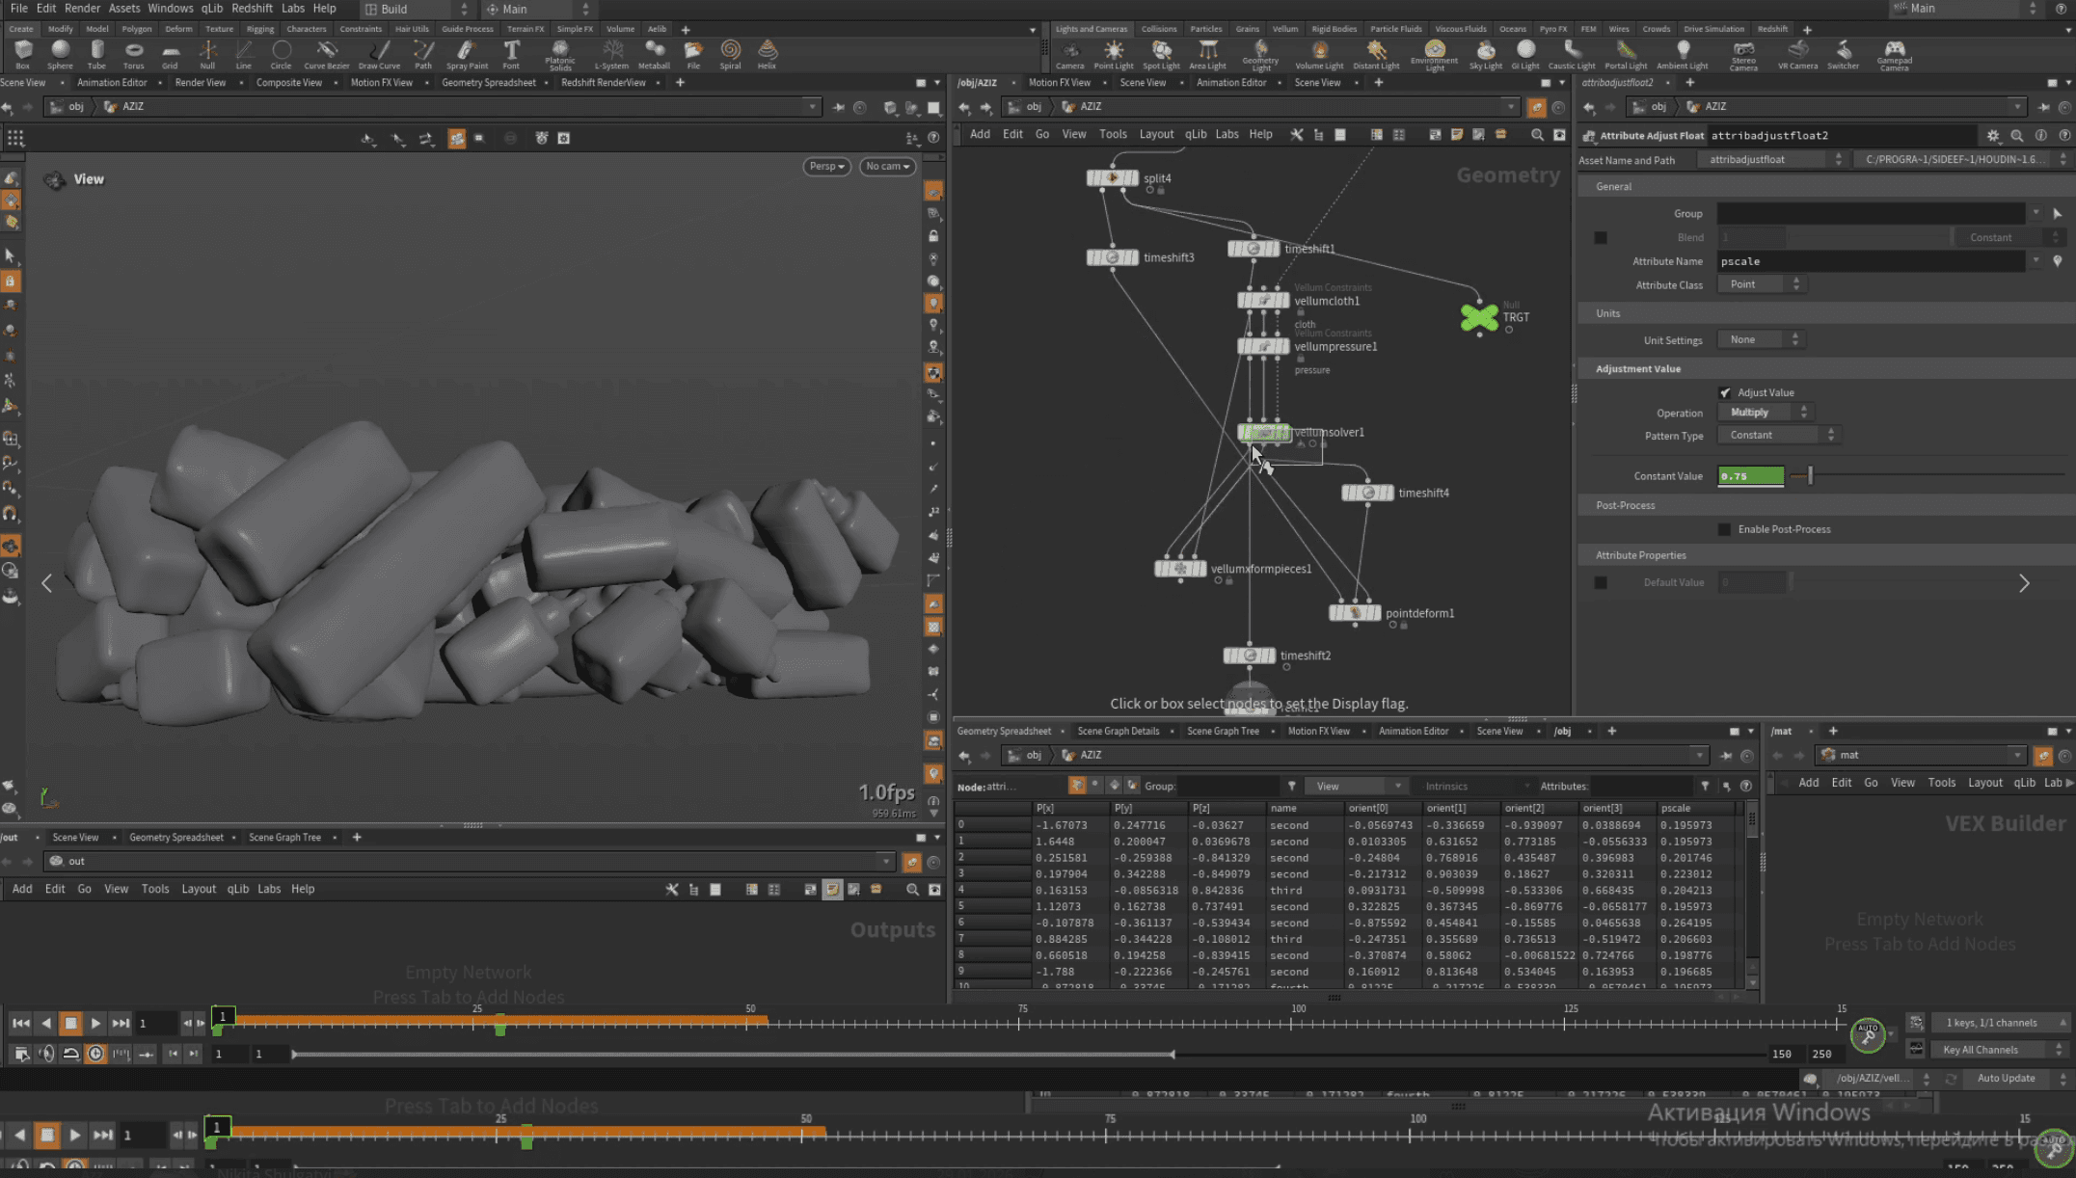Open the Operation Multiply dropdown

(1763, 413)
